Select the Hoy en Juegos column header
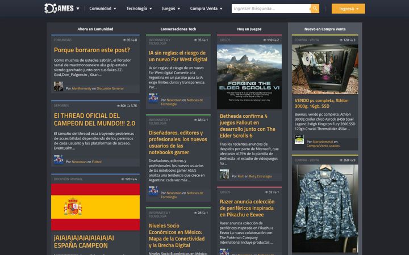409x255 pixels. point(249,29)
